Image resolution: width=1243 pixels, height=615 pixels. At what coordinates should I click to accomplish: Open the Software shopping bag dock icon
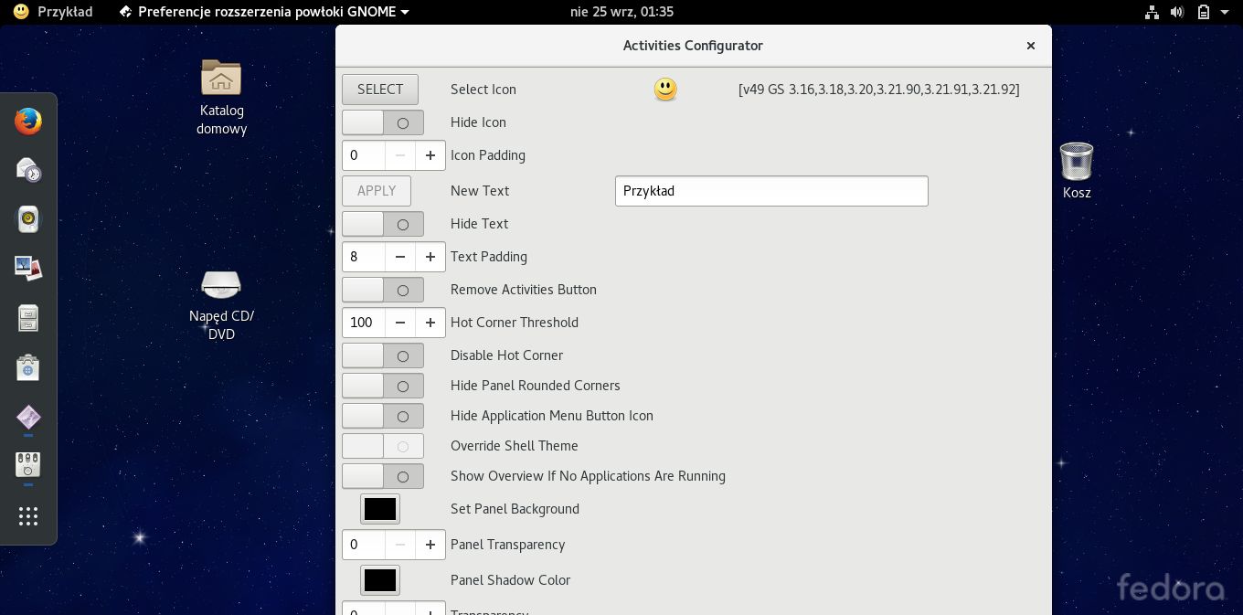28,367
